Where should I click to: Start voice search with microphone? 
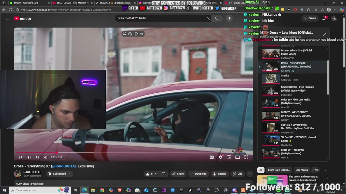pos(229,18)
